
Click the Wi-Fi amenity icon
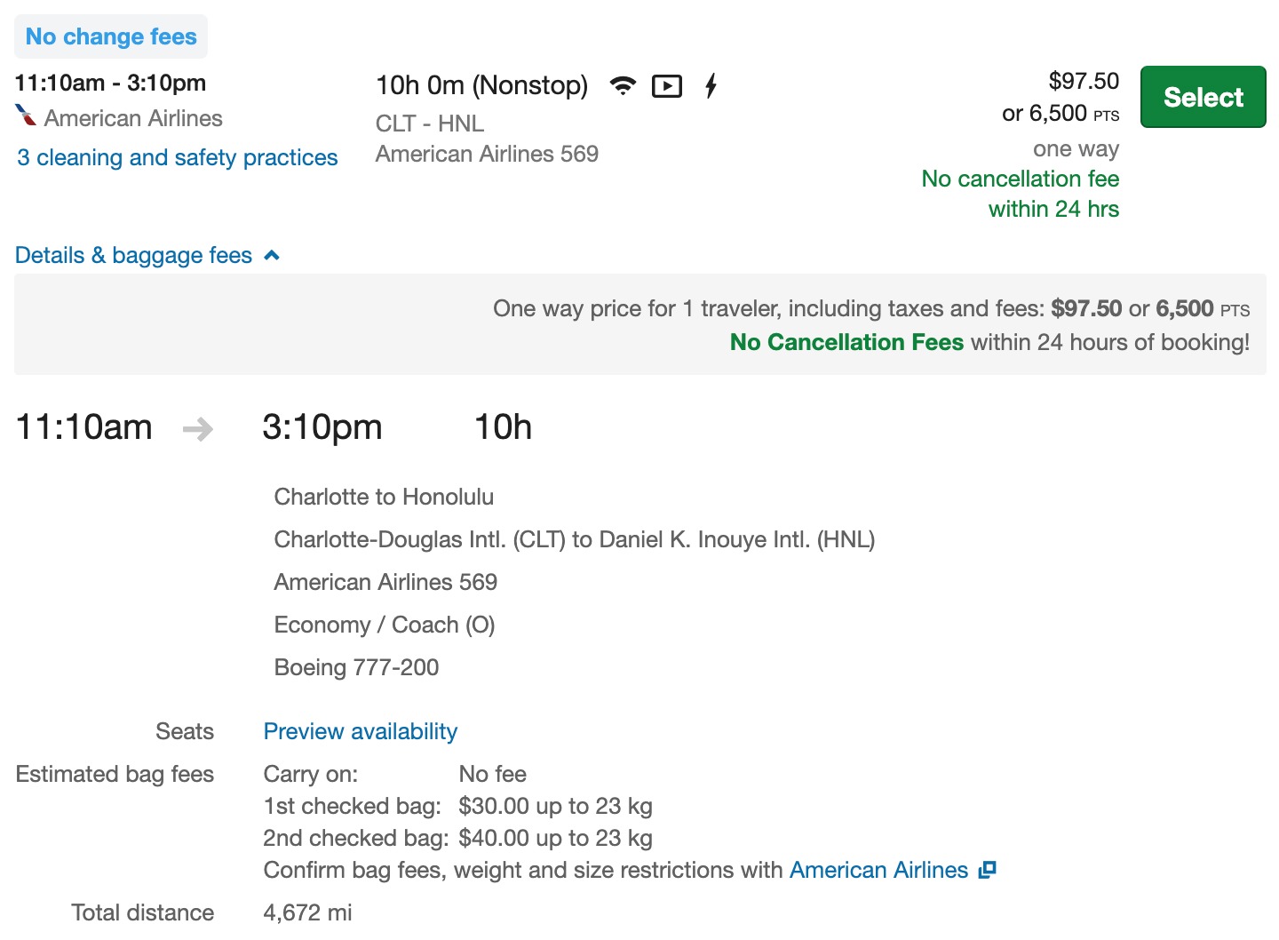point(624,85)
